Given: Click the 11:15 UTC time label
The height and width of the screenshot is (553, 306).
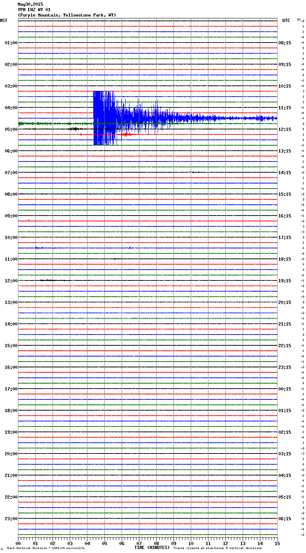Looking at the screenshot, I should [x=285, y=108].
